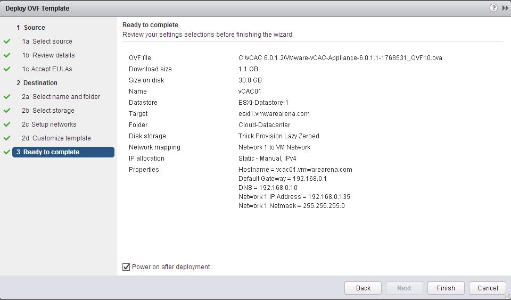Click green checkmark beside Ready to complete
Screen dimensions: 511x300
[7, 152]
